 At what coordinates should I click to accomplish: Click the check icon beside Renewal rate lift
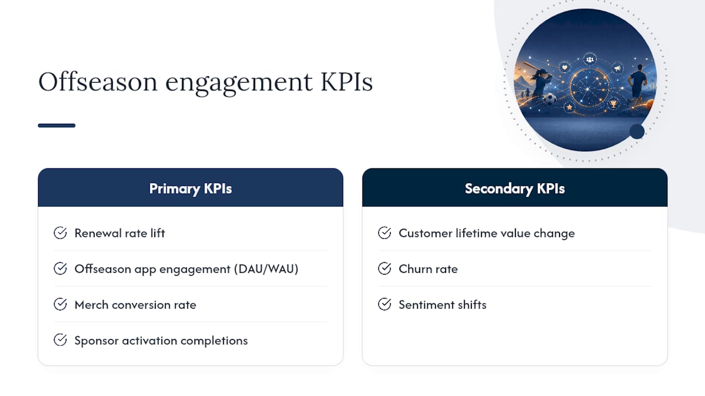point(60,233)
